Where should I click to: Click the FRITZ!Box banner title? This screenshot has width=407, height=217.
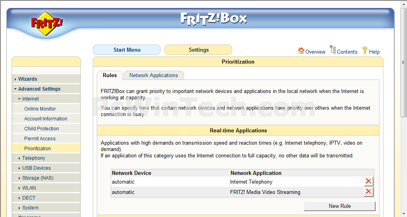tap(213, 19)
